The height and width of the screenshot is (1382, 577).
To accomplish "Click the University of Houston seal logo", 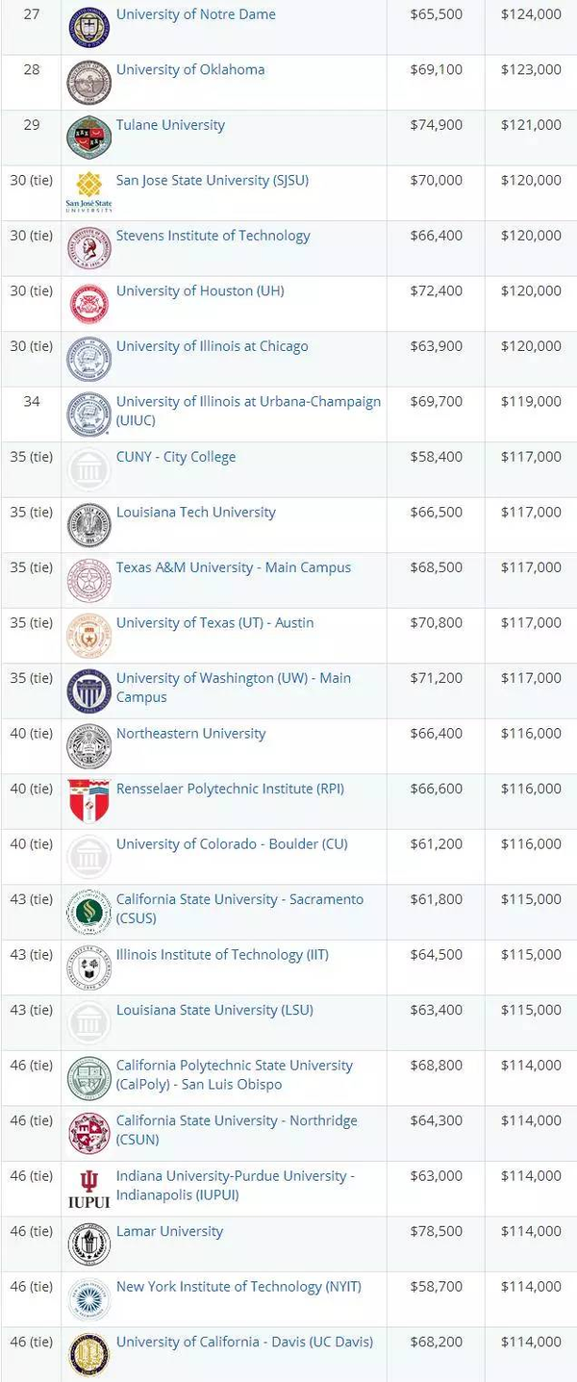I will (x=89, y=304).
